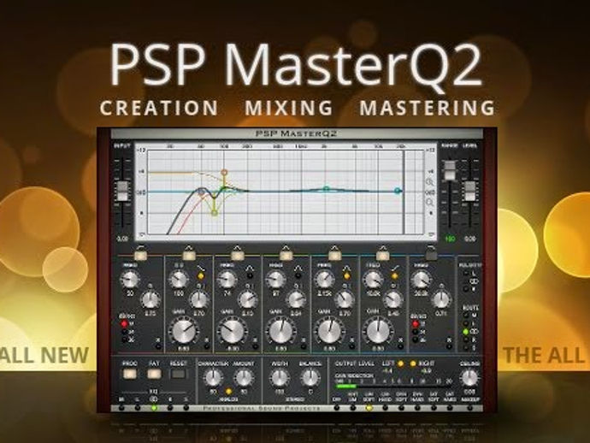This screenshot has width=590, height=443.
Task: Click the FAT button
Action: pos(154,374)
